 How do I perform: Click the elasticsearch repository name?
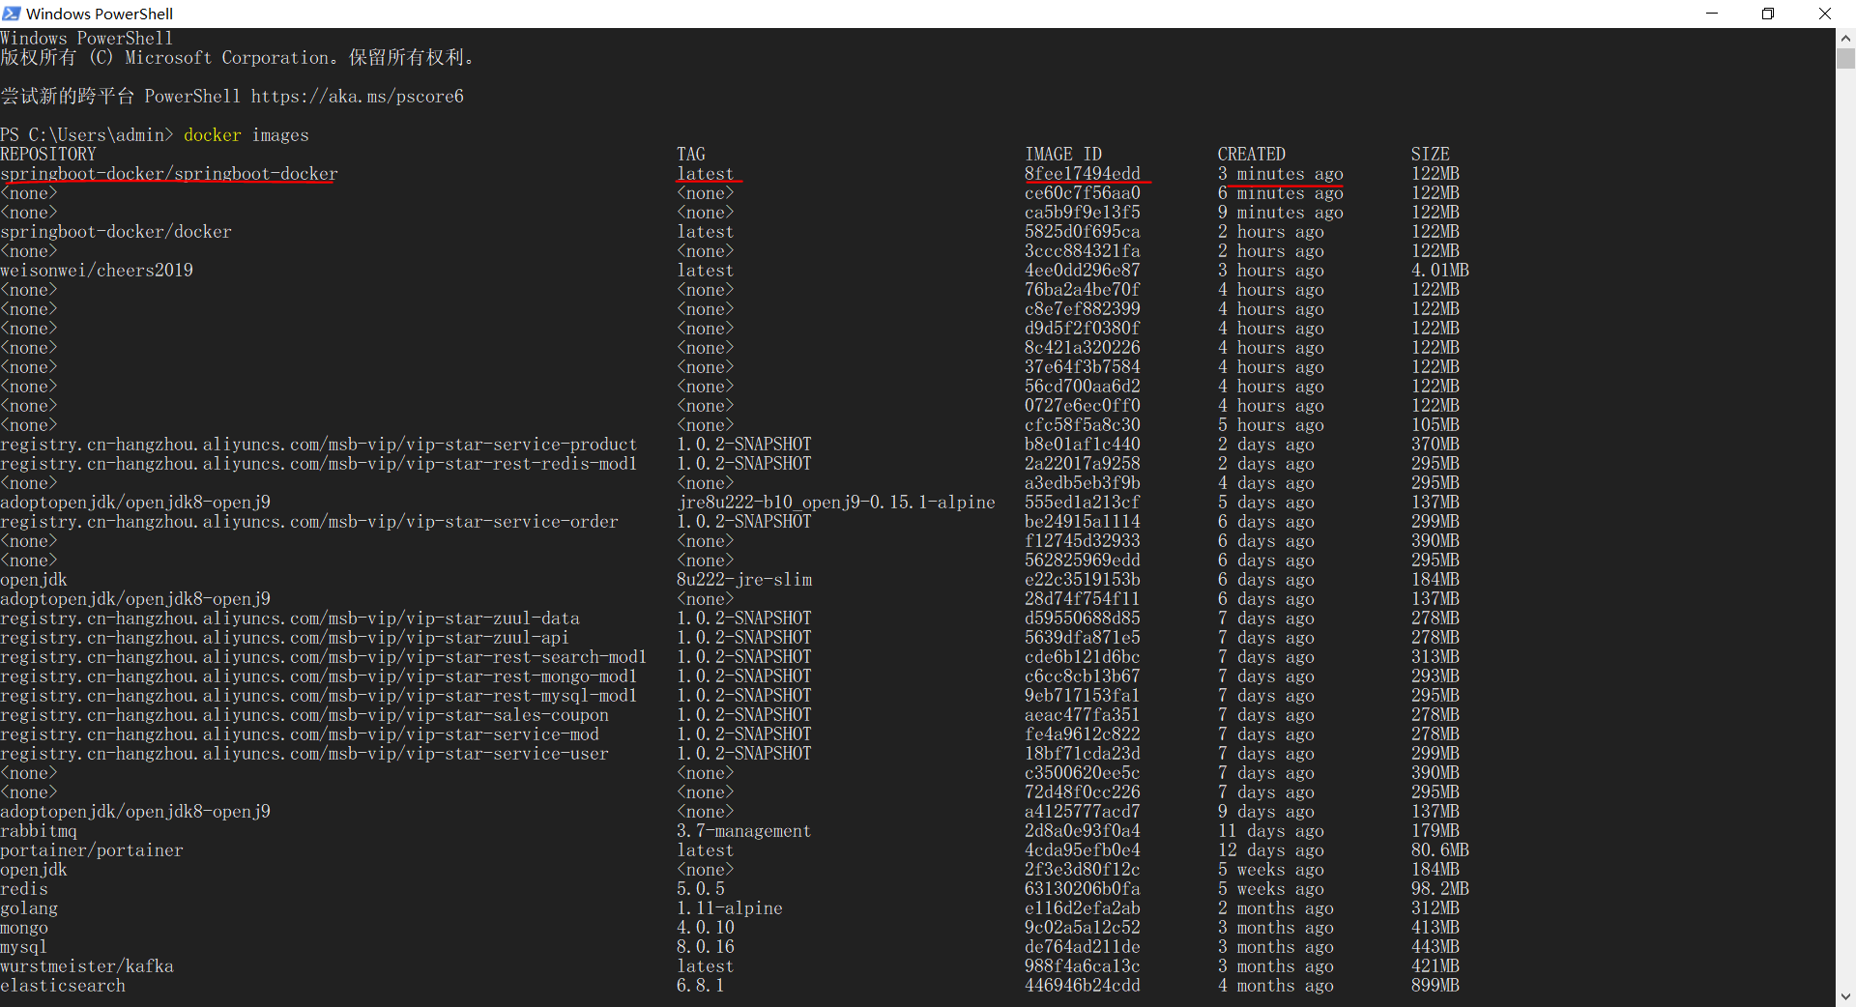(x=63, y=986)
